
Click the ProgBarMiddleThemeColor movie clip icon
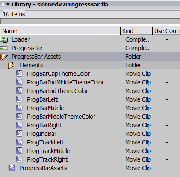(19, 117)
